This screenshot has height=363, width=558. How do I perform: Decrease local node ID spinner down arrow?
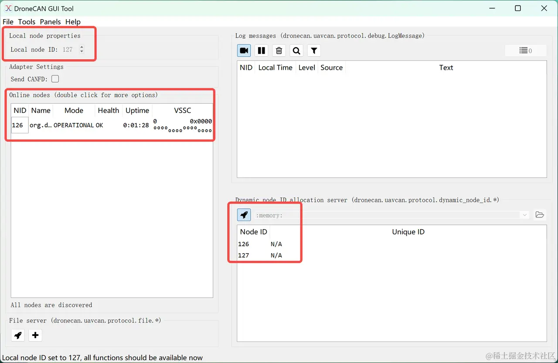pos(82,52)
